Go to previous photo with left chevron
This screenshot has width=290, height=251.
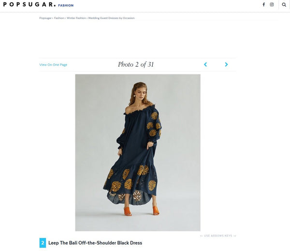click(205, 64)
